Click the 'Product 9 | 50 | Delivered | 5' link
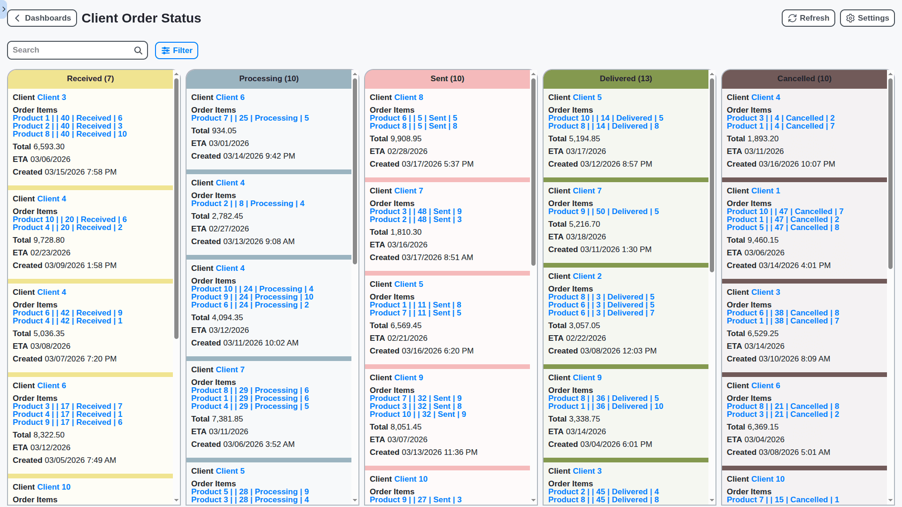Screen dimensions: 902x507 point(603,211)
